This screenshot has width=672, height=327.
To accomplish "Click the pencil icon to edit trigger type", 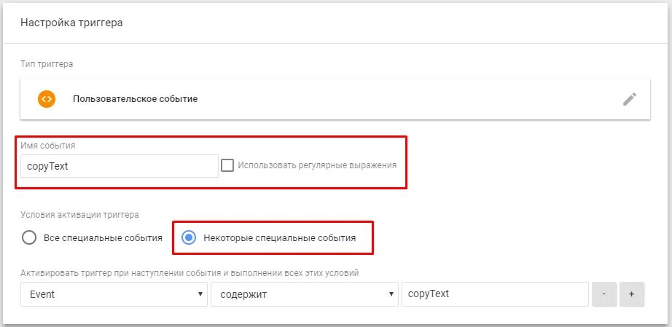I will click(x=630, y=99).
